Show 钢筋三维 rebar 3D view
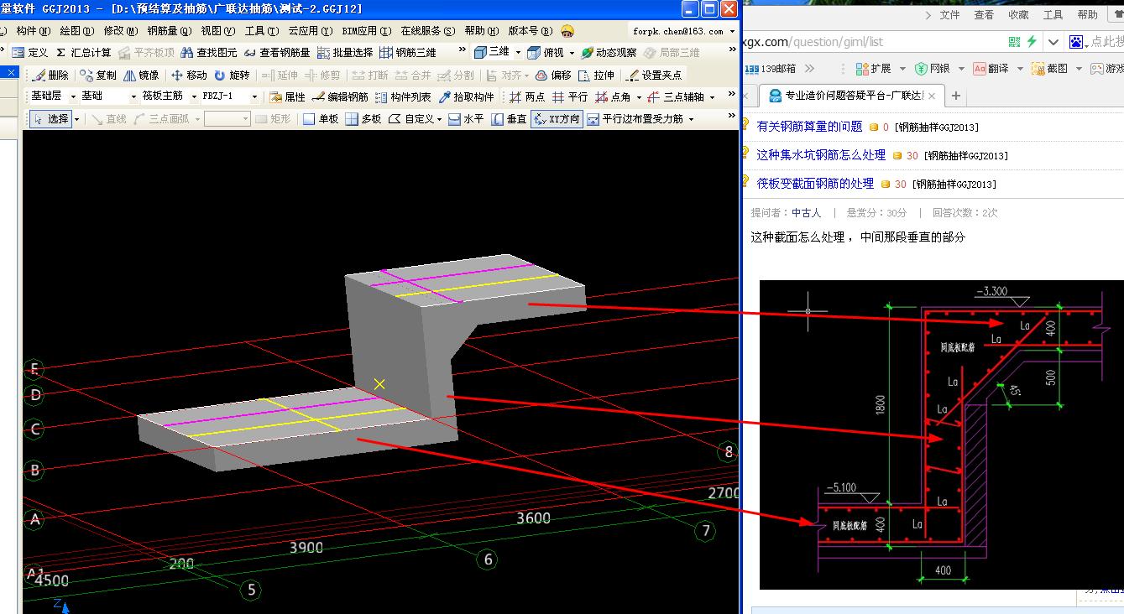Viewport: 1124px width, 614px height. tap(408, 53)
